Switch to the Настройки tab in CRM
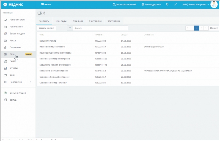The height and width of the screenshot is (141, 220). [95, 21]
